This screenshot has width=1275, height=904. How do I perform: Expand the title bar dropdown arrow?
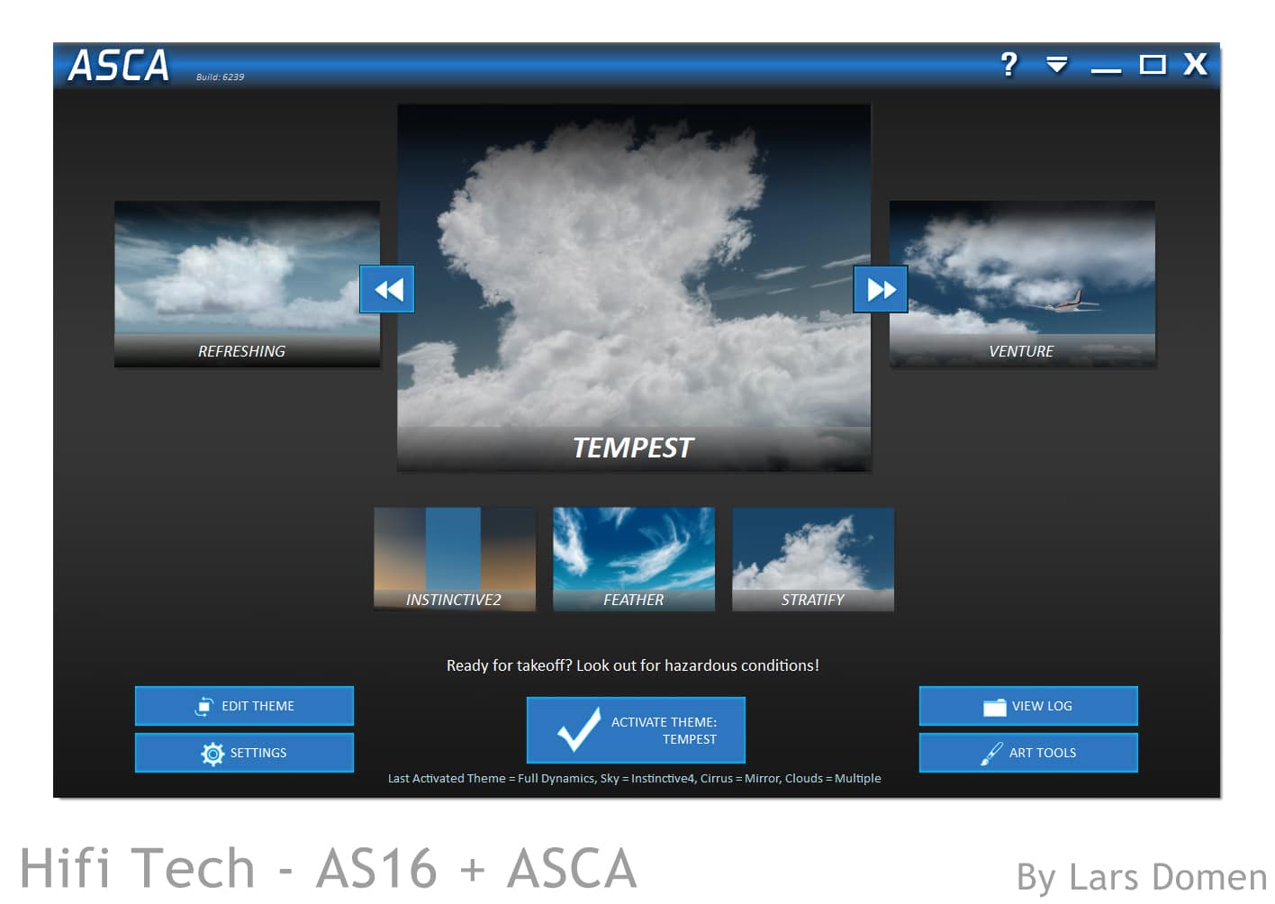1056,64
